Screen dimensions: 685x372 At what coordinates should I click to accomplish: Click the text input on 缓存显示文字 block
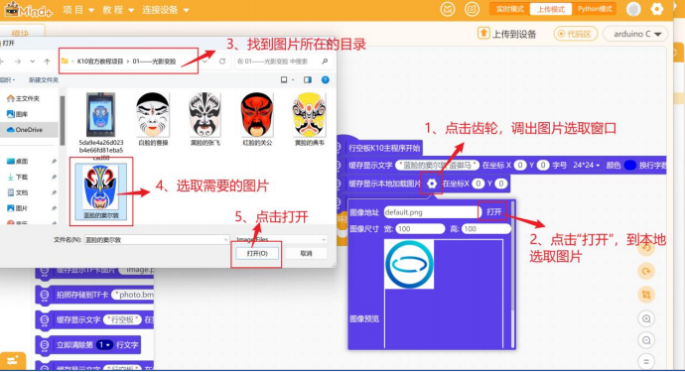(437, 165)
